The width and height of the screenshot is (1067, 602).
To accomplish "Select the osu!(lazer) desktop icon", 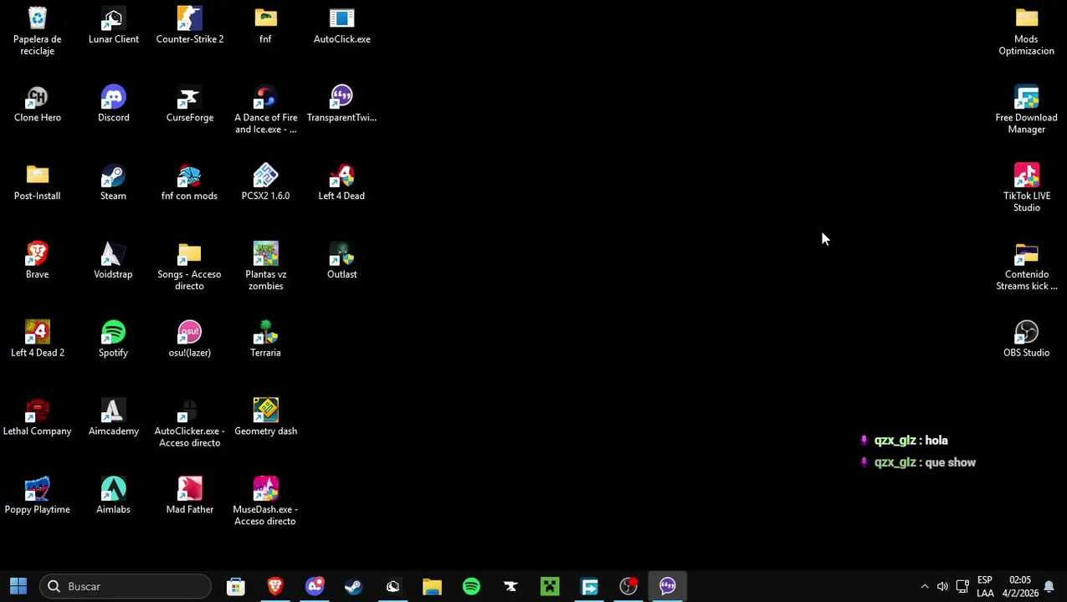I will pyautogui.click(x=189, y=339).
